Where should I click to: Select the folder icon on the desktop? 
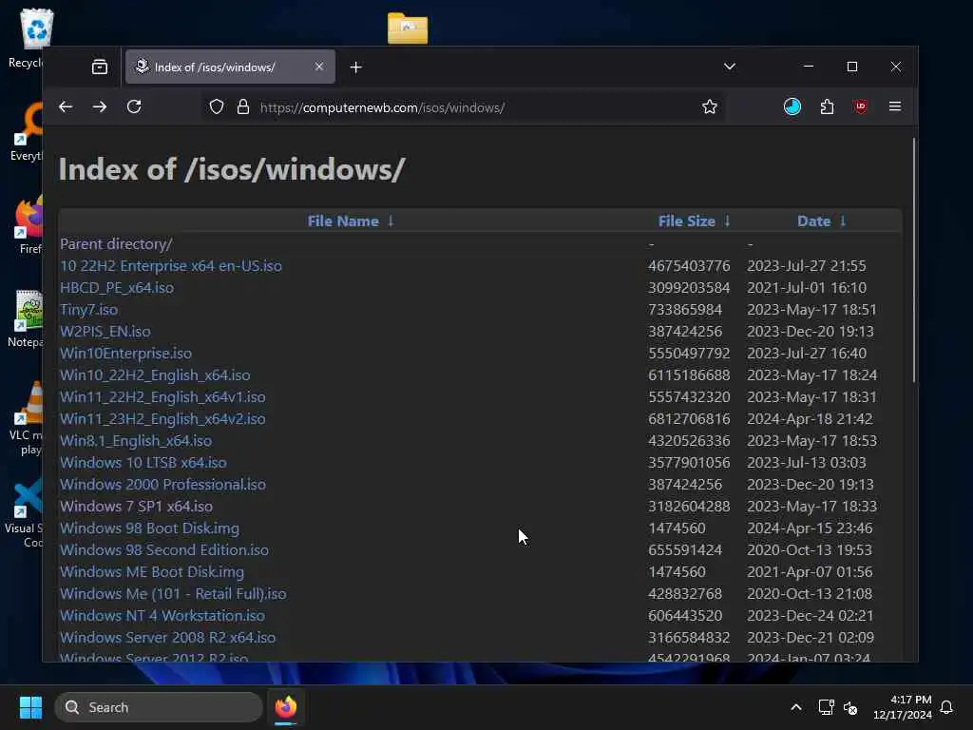408,28
